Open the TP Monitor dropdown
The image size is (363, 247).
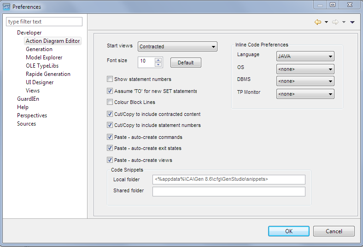[305, 94]
